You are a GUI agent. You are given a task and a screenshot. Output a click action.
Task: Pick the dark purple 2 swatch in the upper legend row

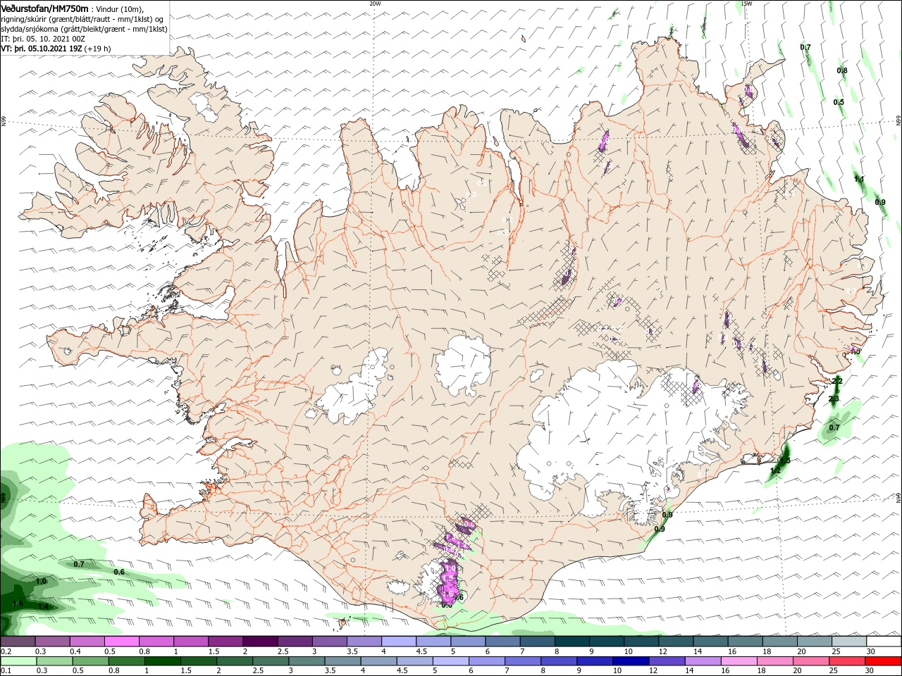click(x=259, y=641)
